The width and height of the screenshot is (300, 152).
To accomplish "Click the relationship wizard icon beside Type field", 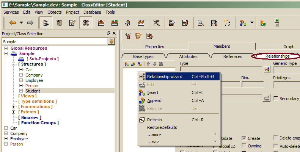I will click(x=267, y=70).
